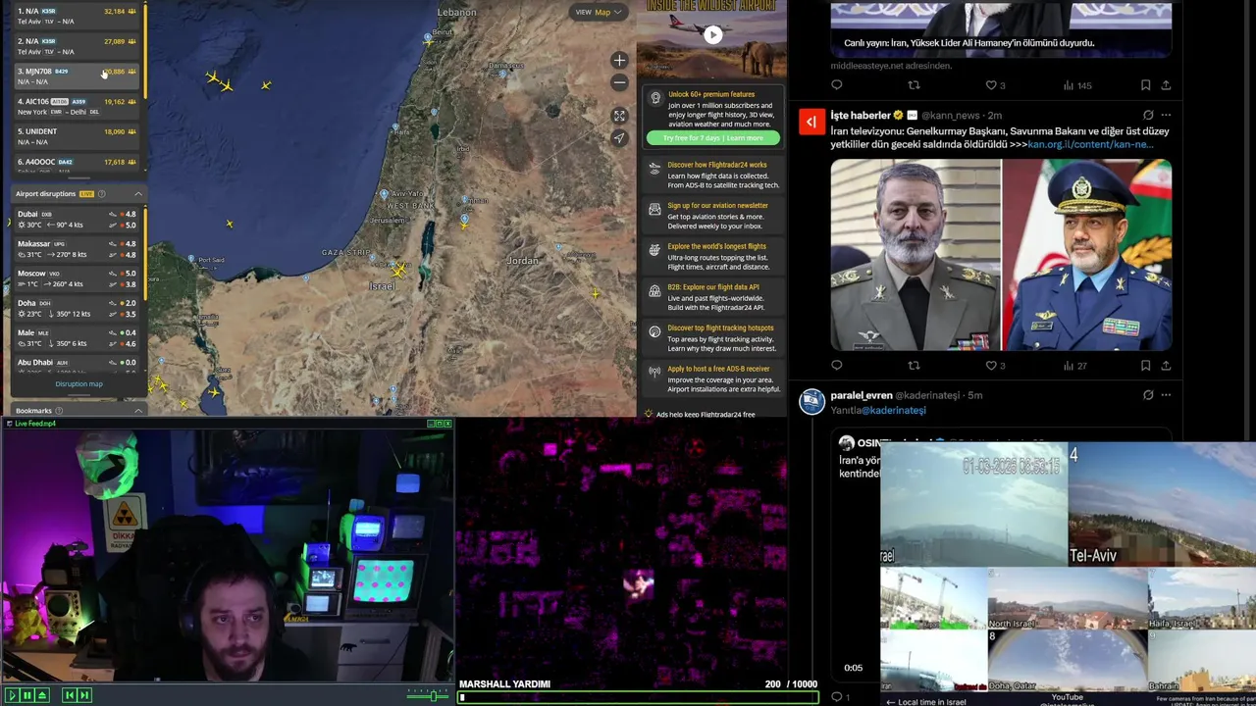Open Apply to host ADS-B receiver
Viewport: 1256px width, 706px height.
(713, 378)
